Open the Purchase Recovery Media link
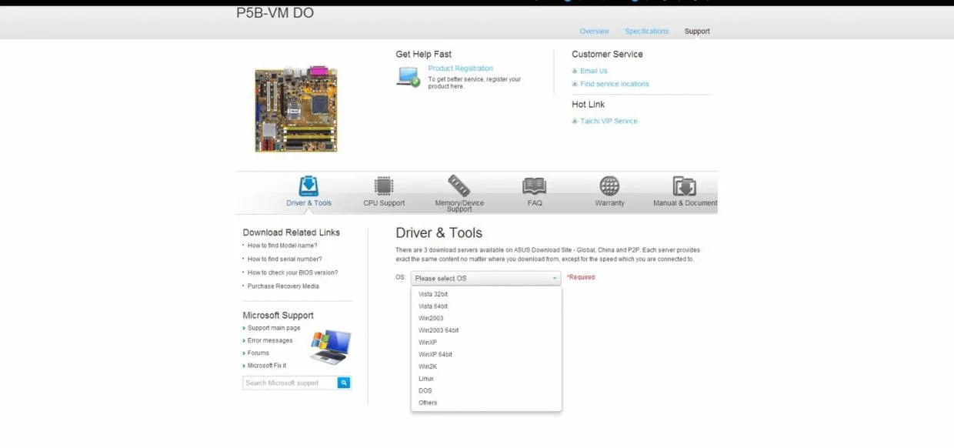The image size is (954, 448). [283, 286]
